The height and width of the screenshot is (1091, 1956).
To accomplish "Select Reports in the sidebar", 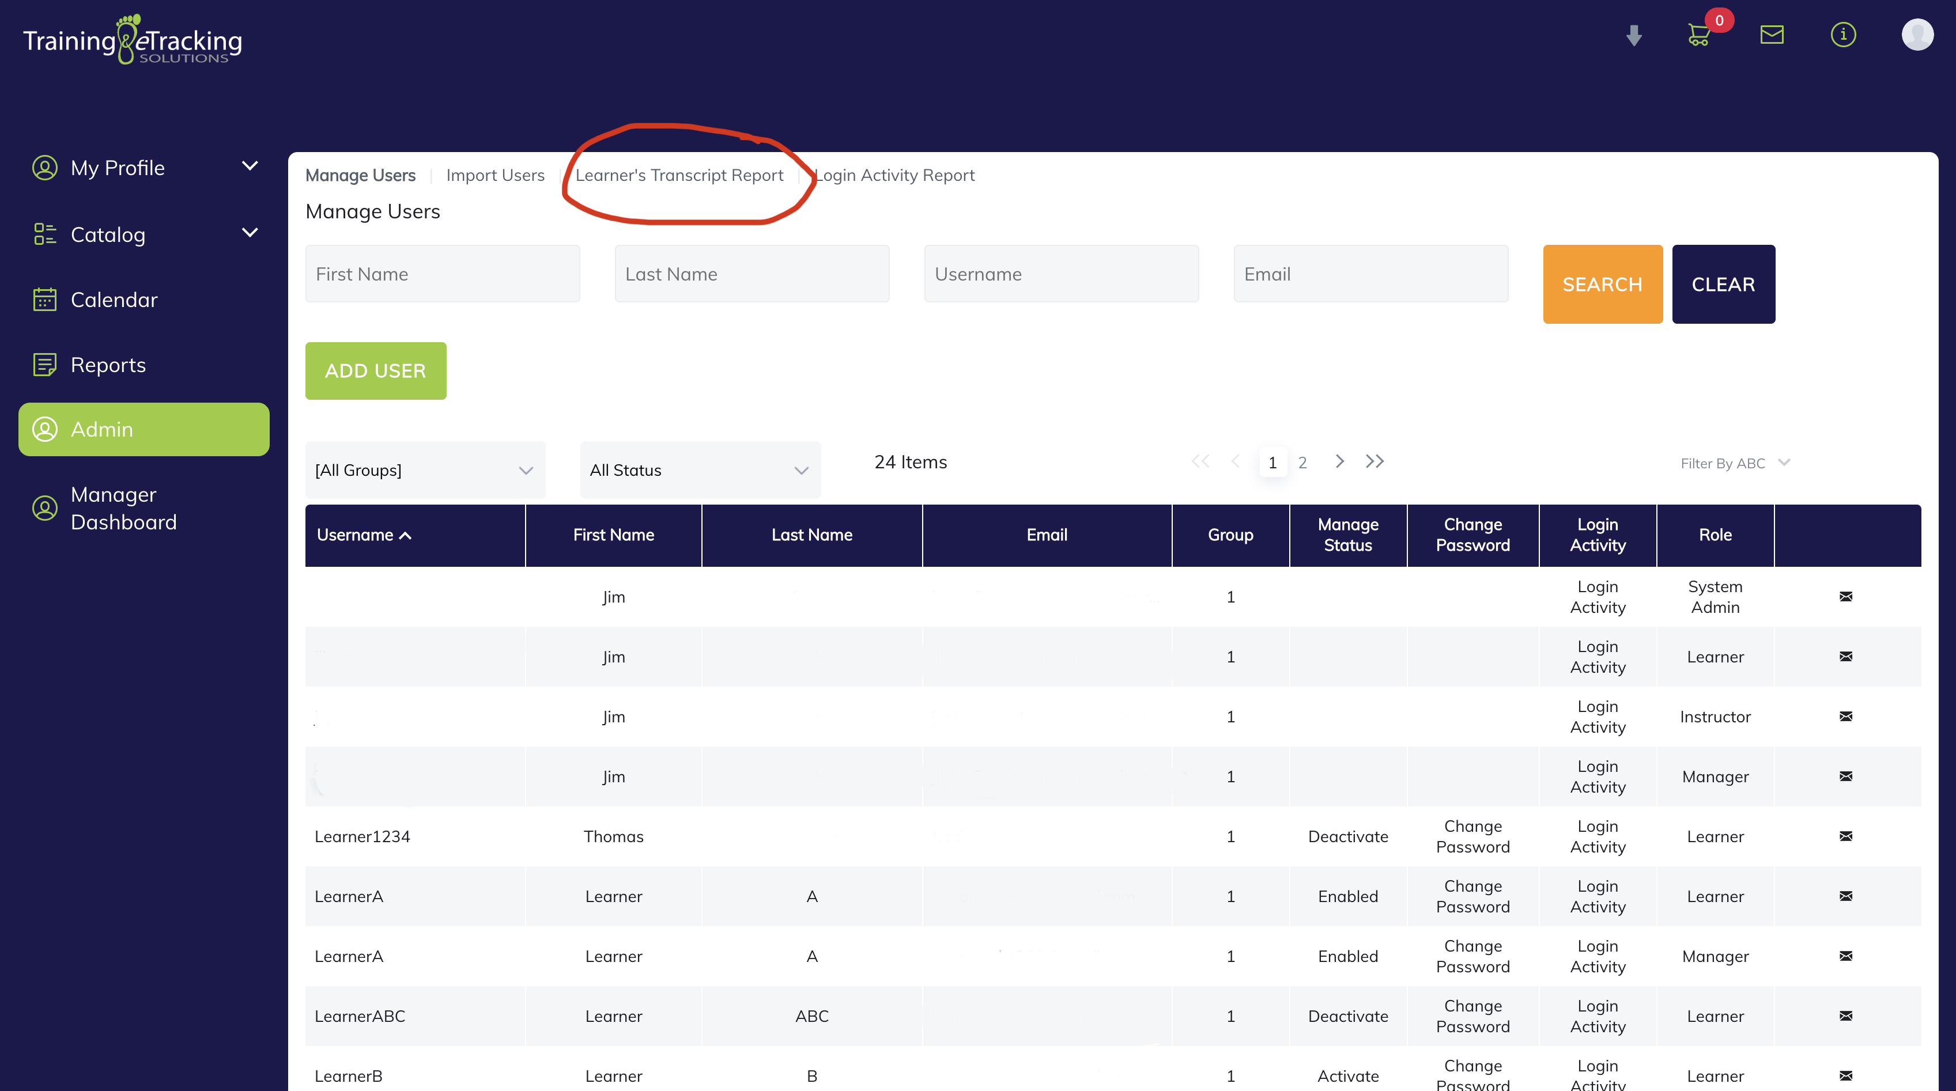I will pyautogui.click(x=108, y=365).
